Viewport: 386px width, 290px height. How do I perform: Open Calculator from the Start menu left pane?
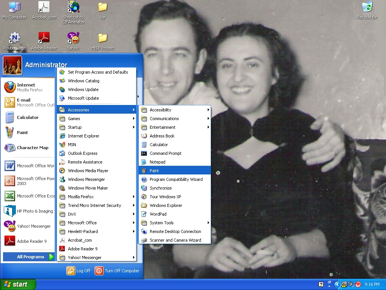click(28, 117)
